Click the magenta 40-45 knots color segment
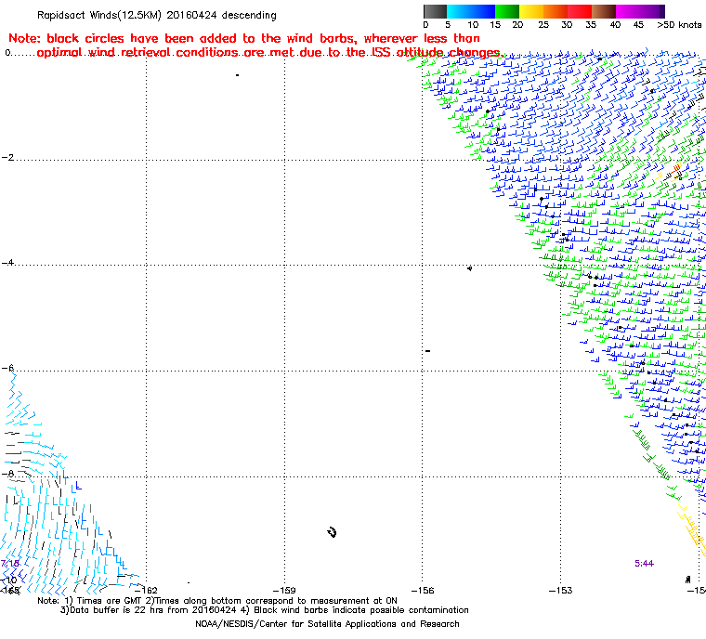706x639 pixels. click(x=629, y=11)
